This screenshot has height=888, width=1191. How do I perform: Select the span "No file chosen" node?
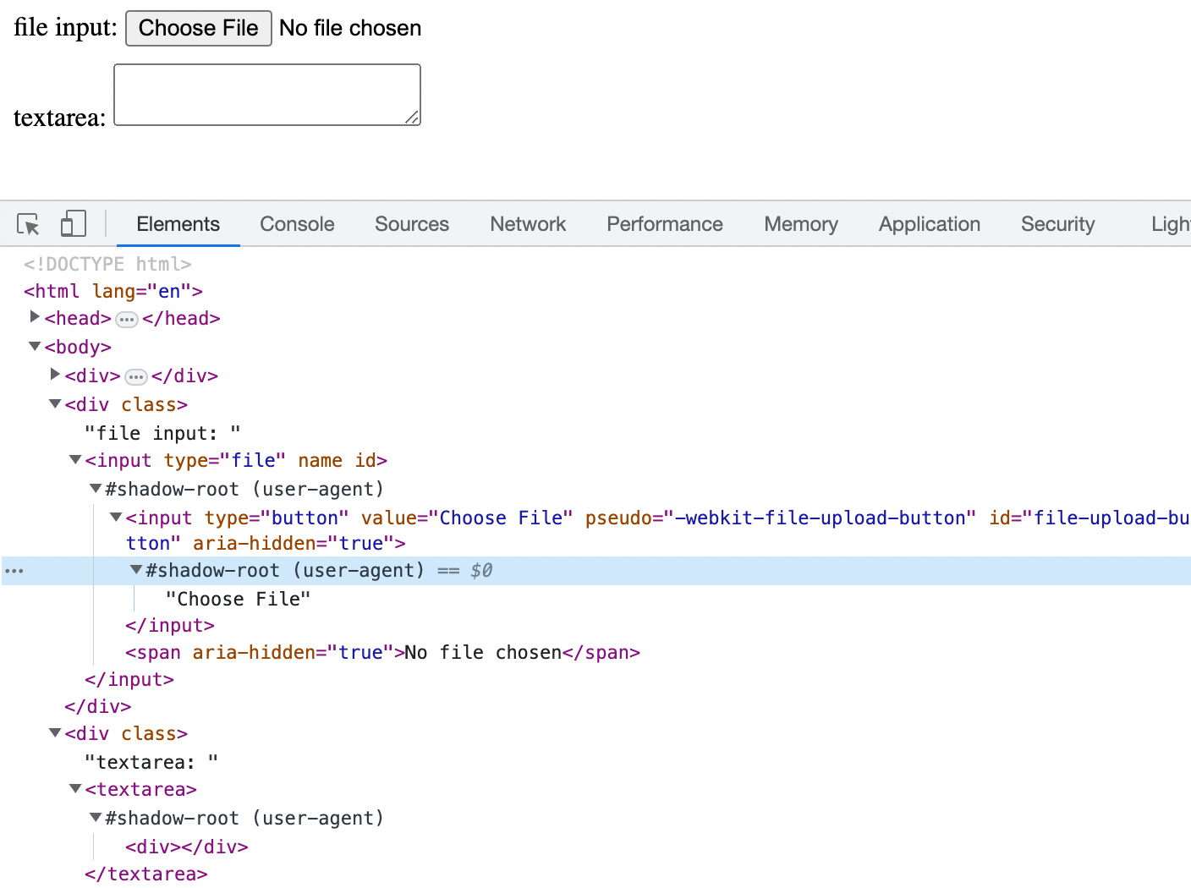pos(382,653)
